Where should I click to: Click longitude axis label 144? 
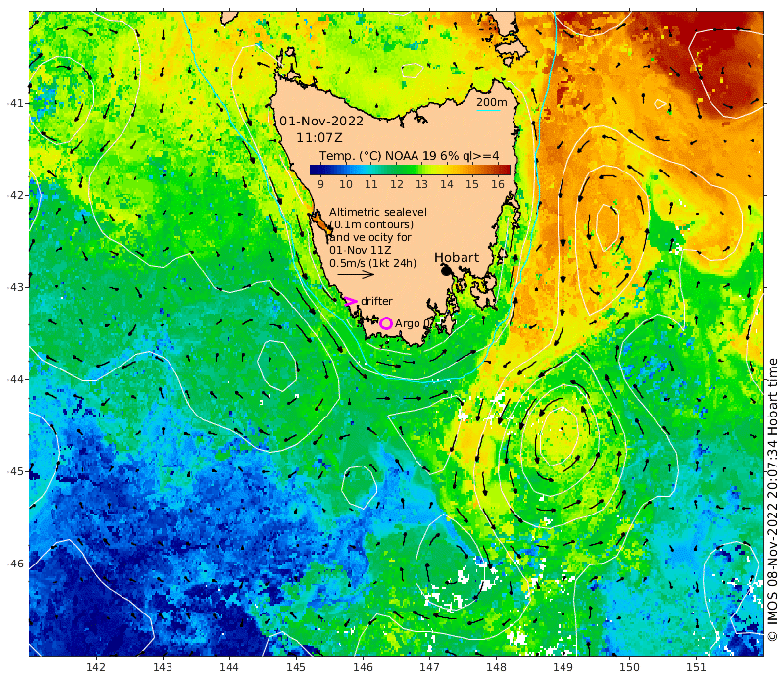point(229,667)
